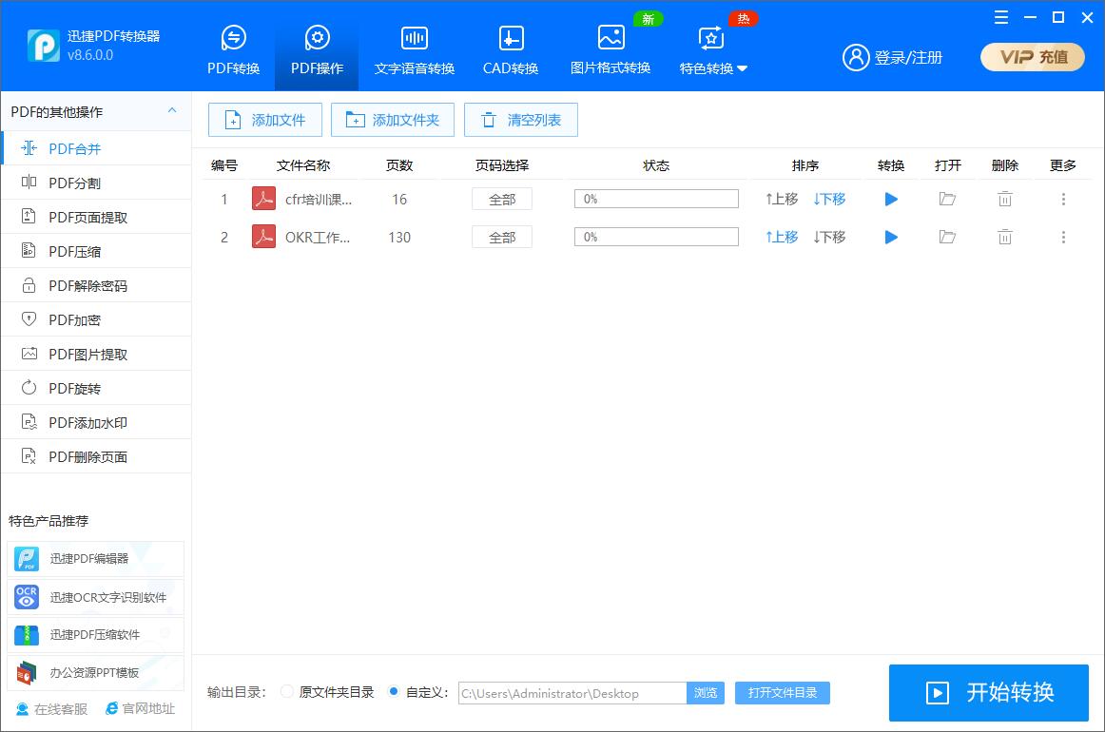Viewport: 1105px width, 732px height.
Task: Open the CAD转换 feature
Action: tap(510, 48)
